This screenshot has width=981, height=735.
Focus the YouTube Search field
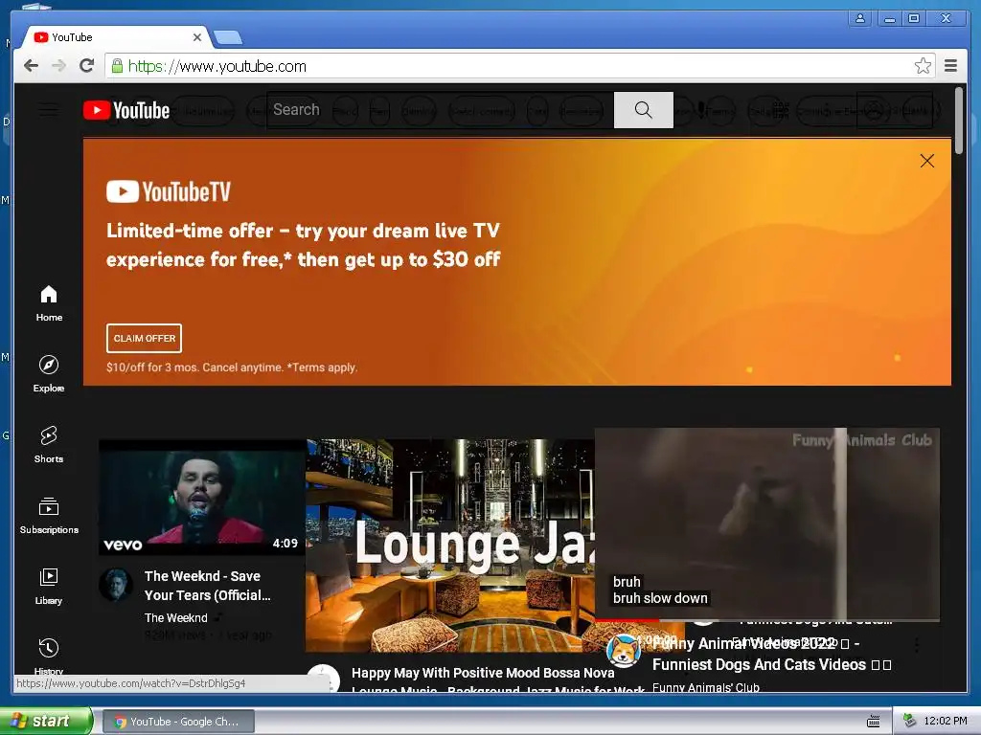(x=441, y=110)
